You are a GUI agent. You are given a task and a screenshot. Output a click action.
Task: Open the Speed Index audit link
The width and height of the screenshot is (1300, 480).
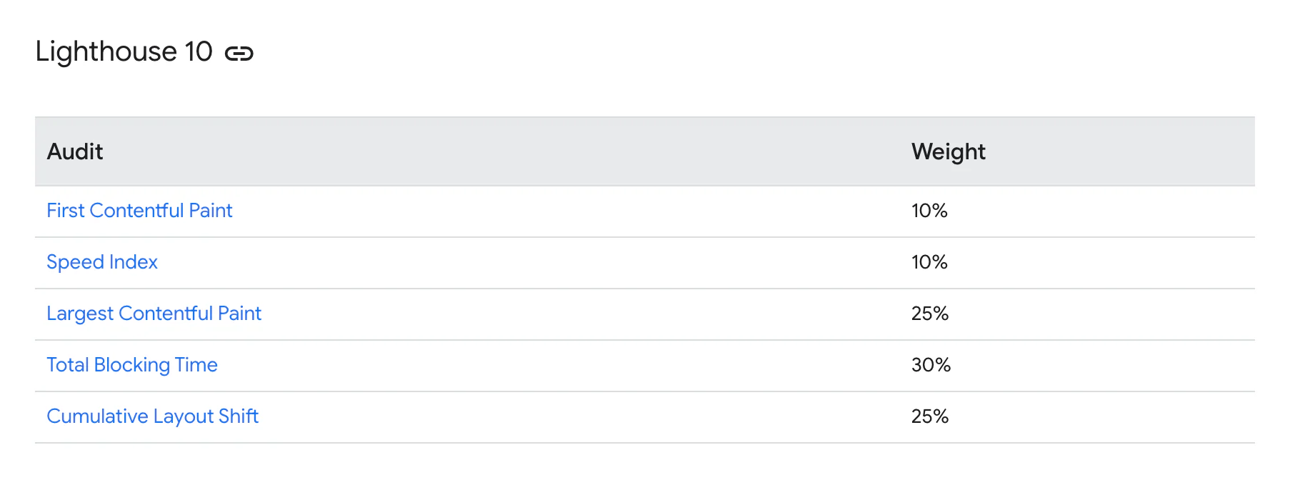pos(102,262)
